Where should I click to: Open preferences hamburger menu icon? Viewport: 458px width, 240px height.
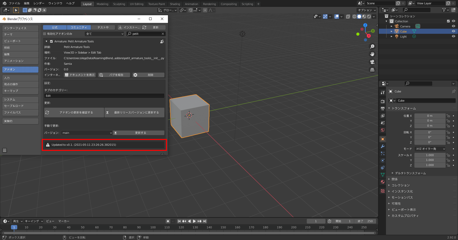click(x=5, y=150)
